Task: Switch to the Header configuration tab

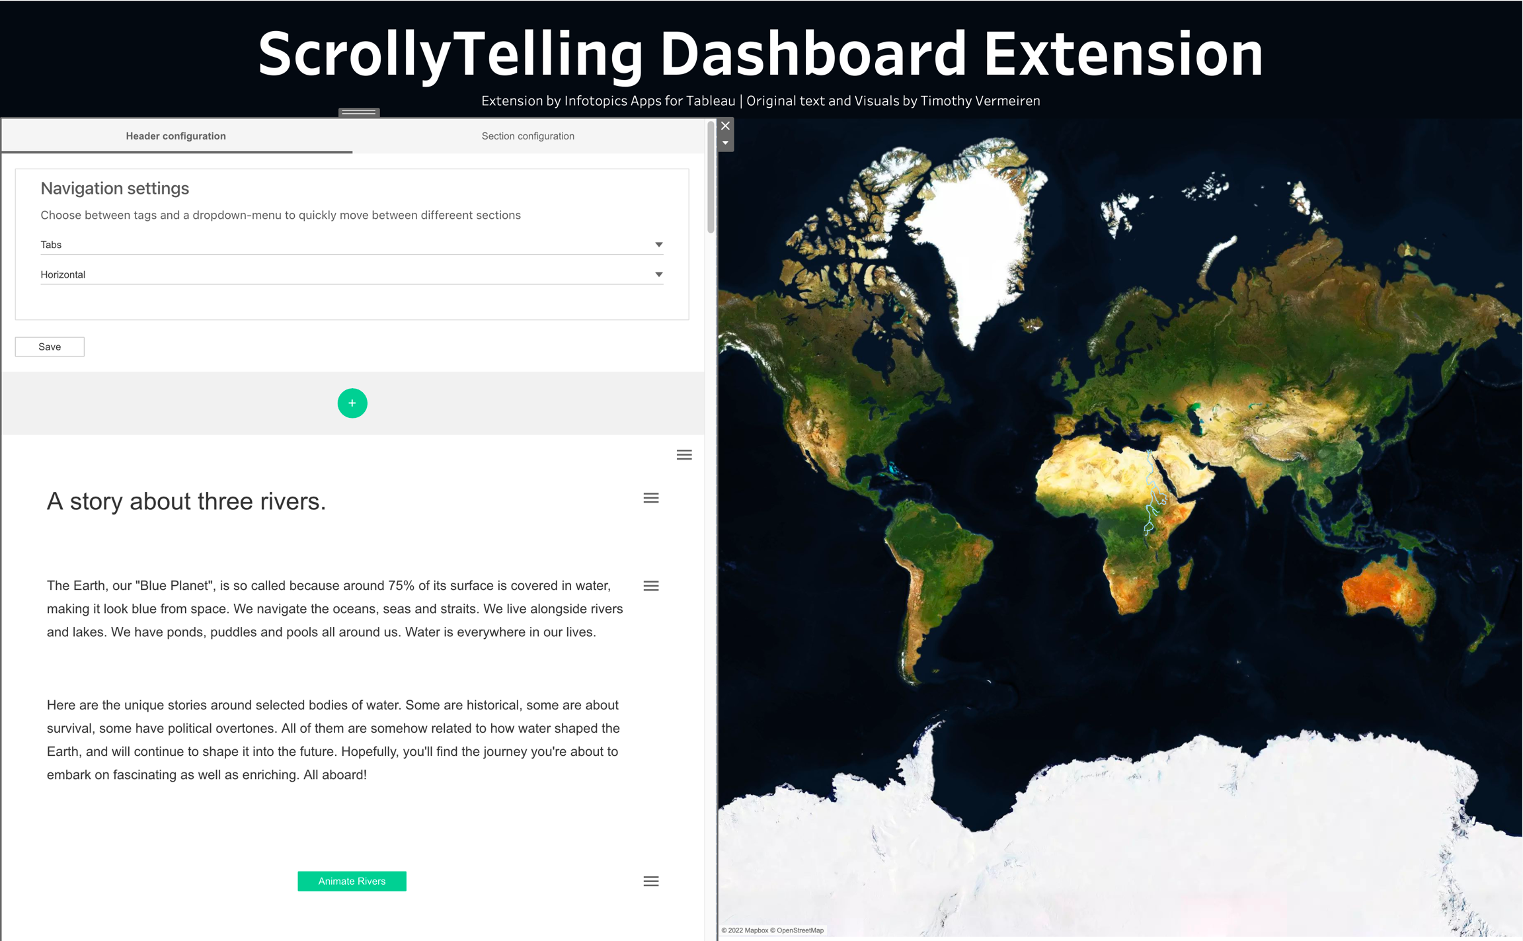Action: tap(176, 136)
